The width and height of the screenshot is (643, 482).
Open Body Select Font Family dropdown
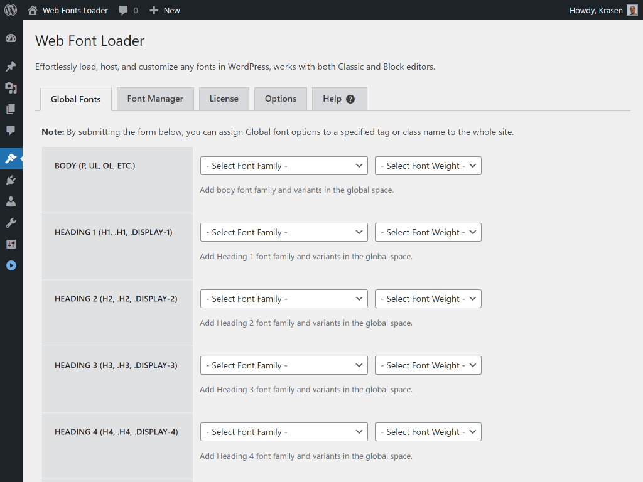click(x=284, y=166)
